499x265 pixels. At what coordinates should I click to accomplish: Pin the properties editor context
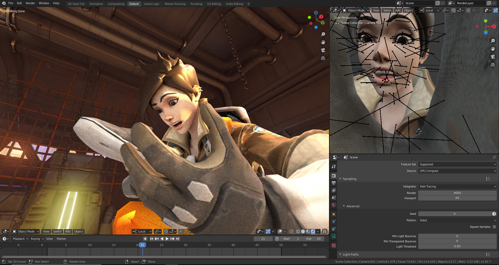(494, 157)
